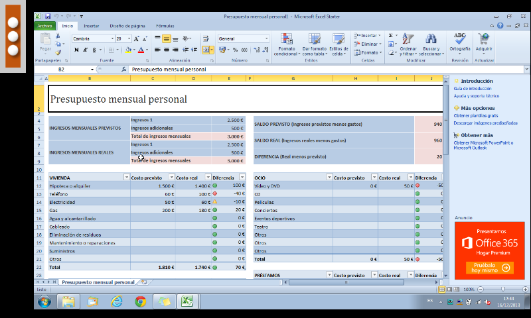
Task: Click the zoom slider in status bar
Action: (x=504, y=290)
